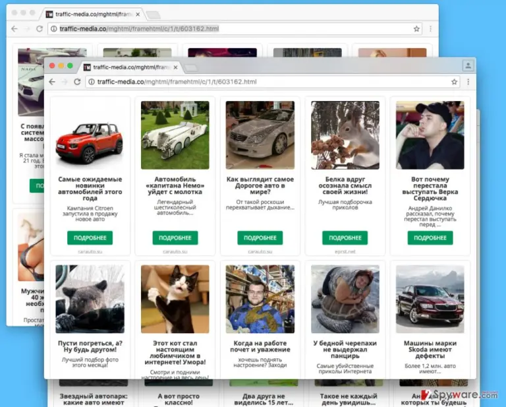This screenshot has width=506, height=407.
Task: Open headline Как выглядит самое Дорогое авто
Action: tap(260, 185)
